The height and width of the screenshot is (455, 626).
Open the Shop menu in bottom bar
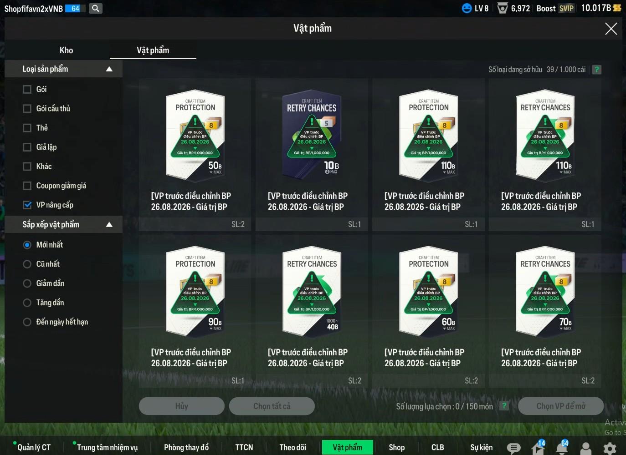point(397,448)
